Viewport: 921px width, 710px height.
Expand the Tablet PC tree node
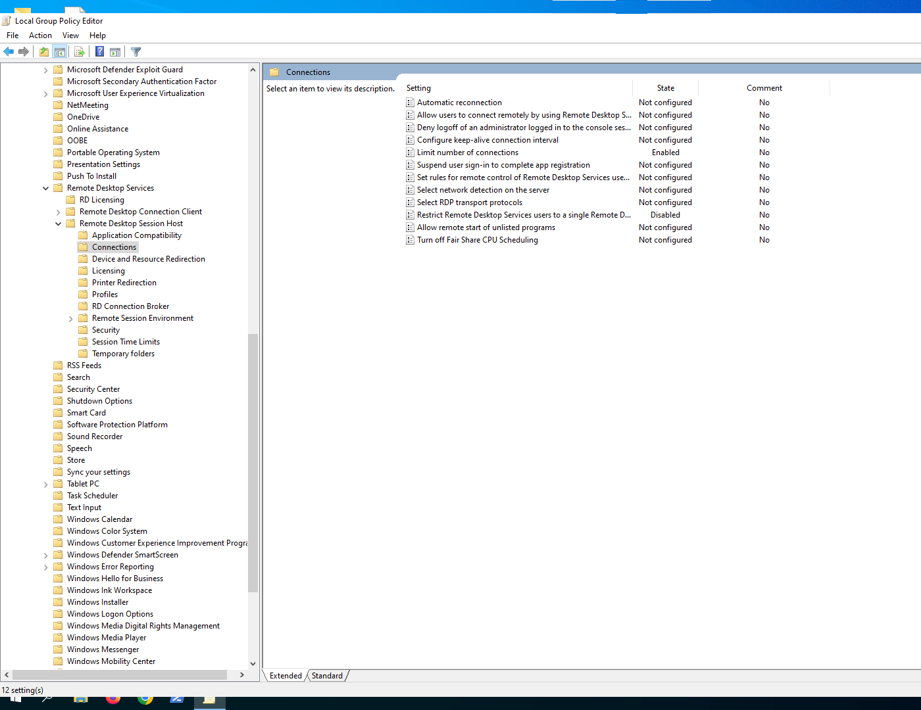[x=45, y=483]
